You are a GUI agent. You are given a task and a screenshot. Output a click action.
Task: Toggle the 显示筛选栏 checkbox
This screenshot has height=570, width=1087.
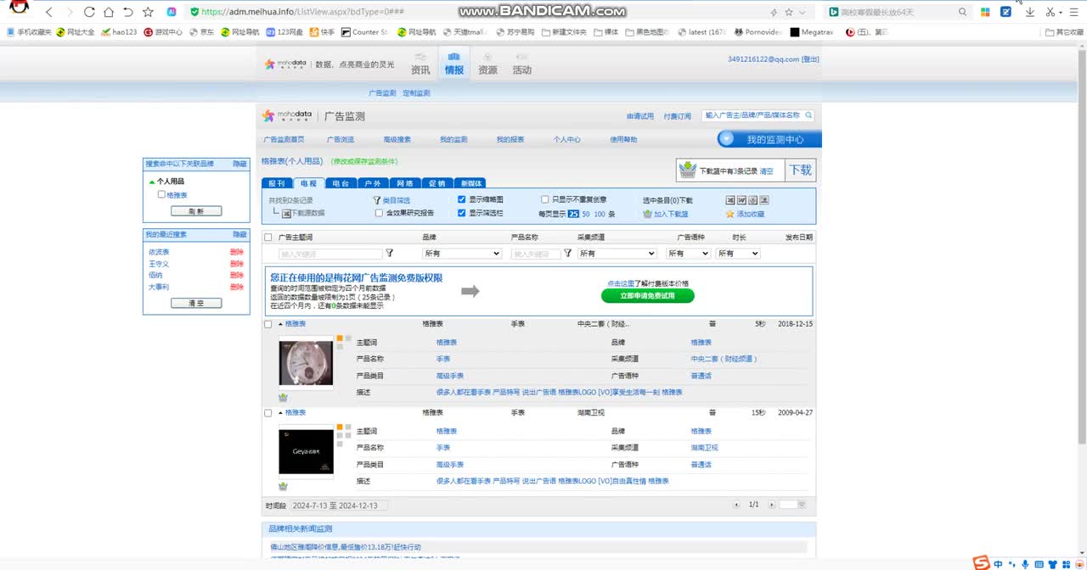pyautogui.click(x=462, y=213)
